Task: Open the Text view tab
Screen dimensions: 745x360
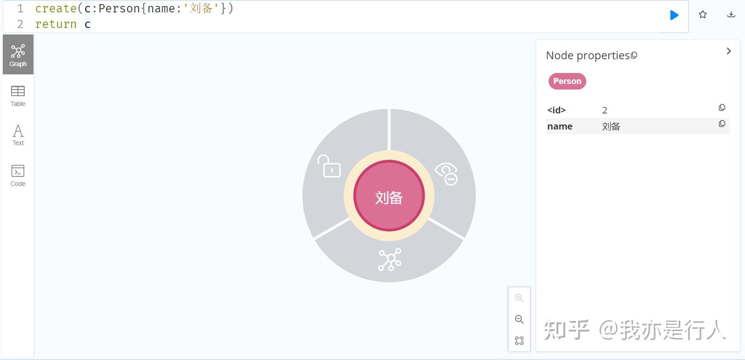Action: [x=18, y=135]
